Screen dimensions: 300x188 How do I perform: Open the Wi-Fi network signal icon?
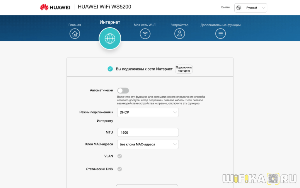coord(145,33)
